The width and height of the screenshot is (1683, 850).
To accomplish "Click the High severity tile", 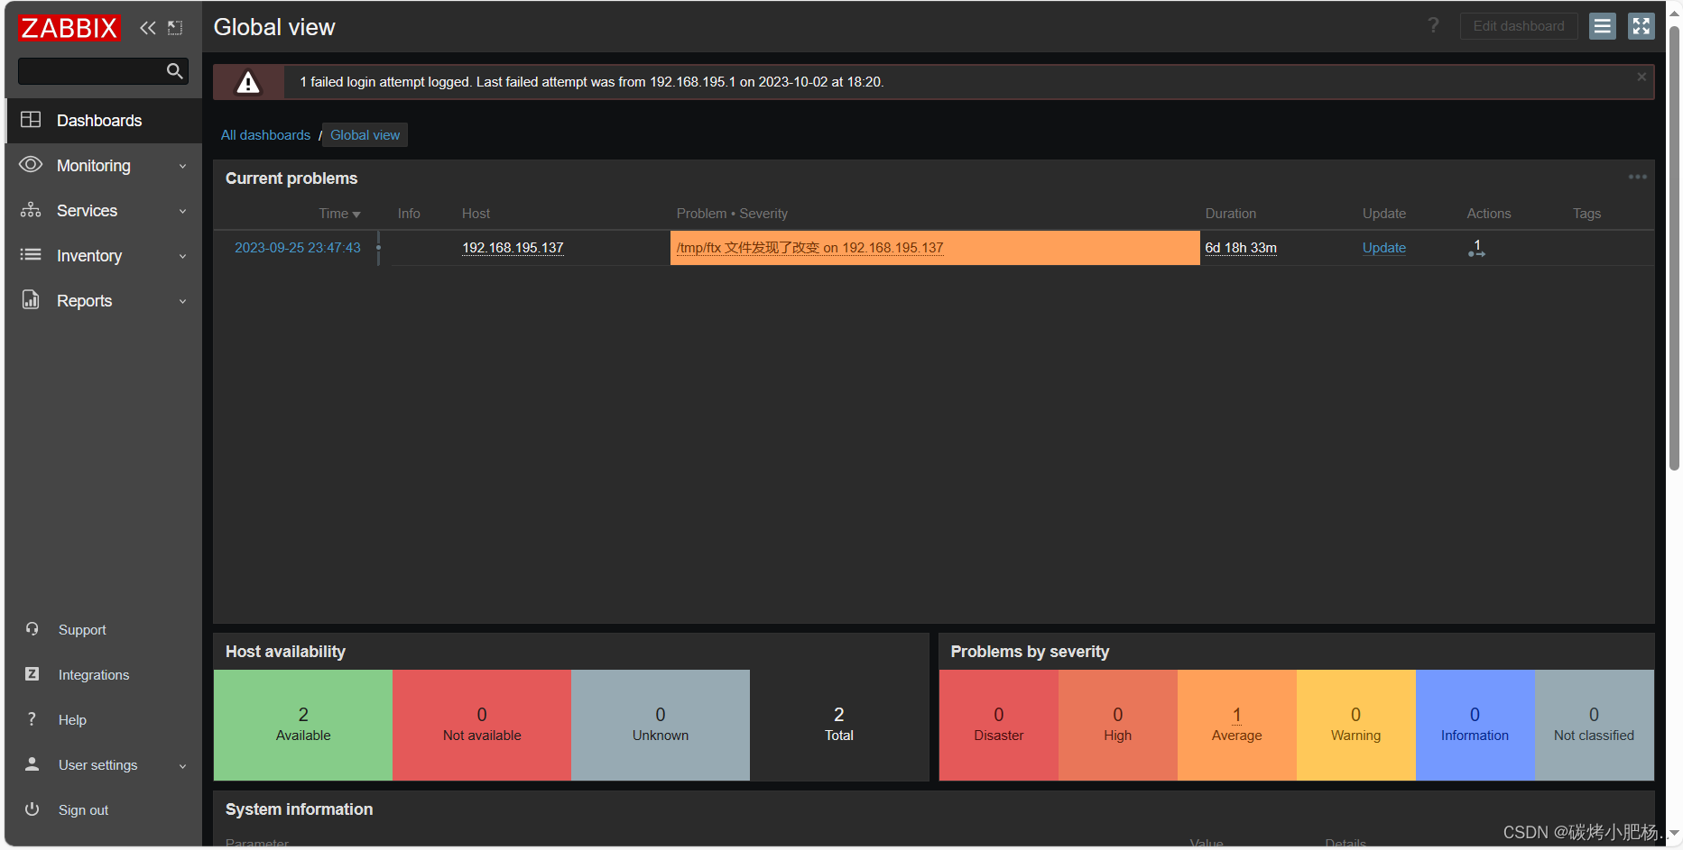I will [x=1118, y=725].
